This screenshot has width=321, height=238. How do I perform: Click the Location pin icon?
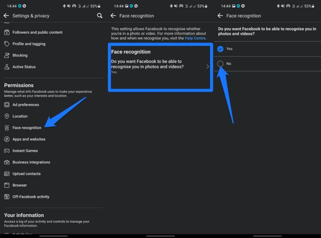[7, 116]
